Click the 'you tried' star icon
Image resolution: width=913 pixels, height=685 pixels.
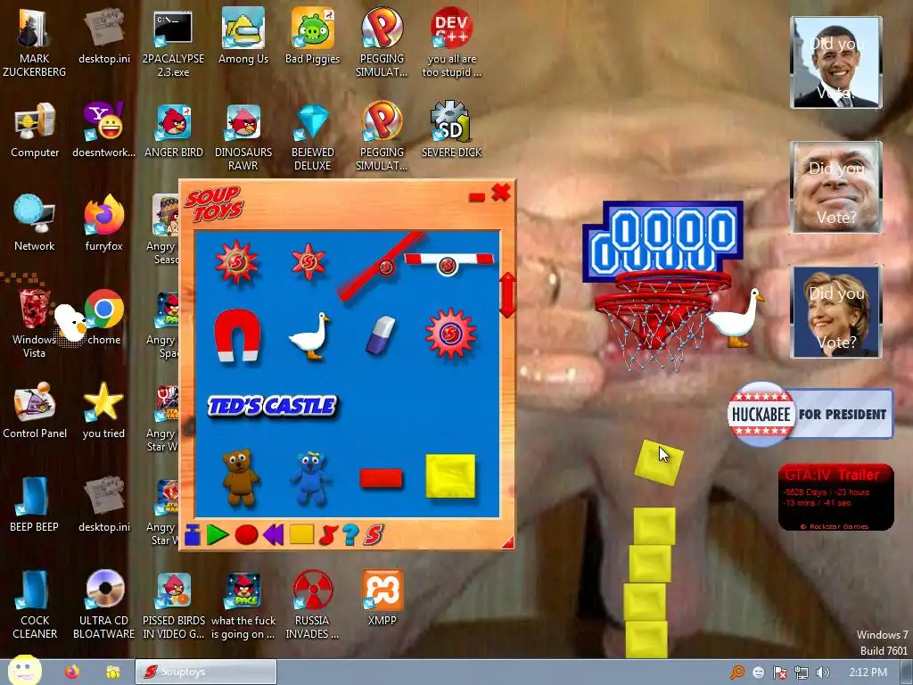(x=104, y=410)
